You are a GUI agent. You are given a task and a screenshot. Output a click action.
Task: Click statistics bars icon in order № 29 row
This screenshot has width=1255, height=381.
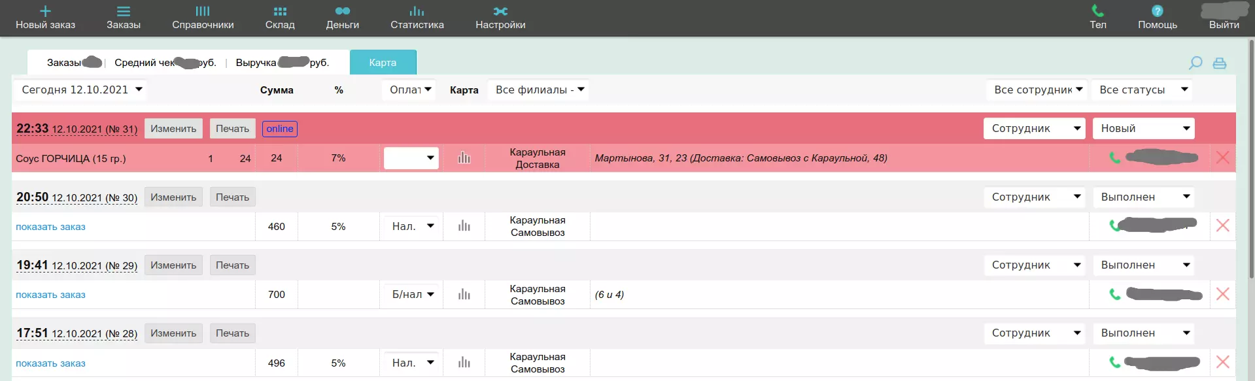[464, 294]
